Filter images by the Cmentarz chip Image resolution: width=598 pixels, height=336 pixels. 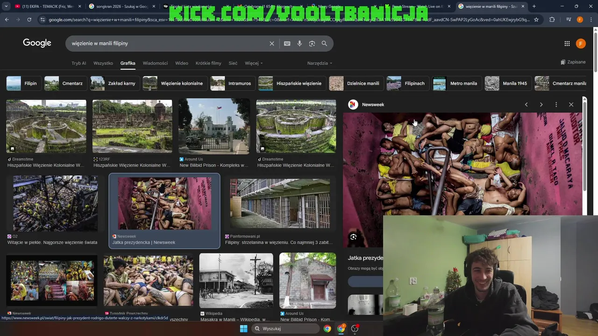[65, 84]
